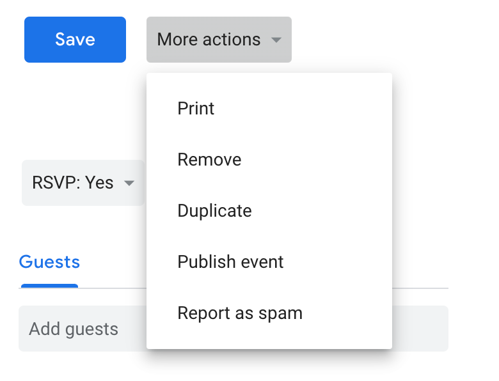The height and width of the screenshot is (381, 499).
Task: Publish the event from the menu
Action: tap(230, 262)
